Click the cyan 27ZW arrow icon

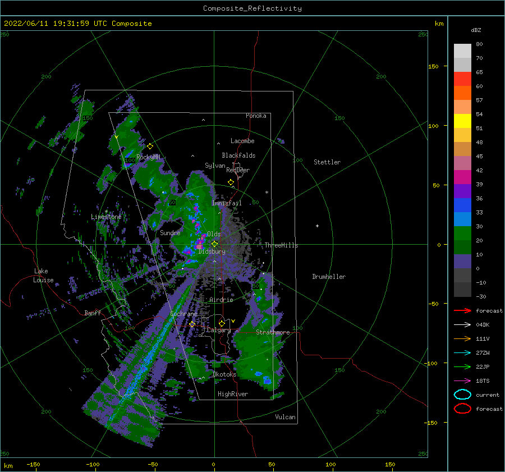462,352
